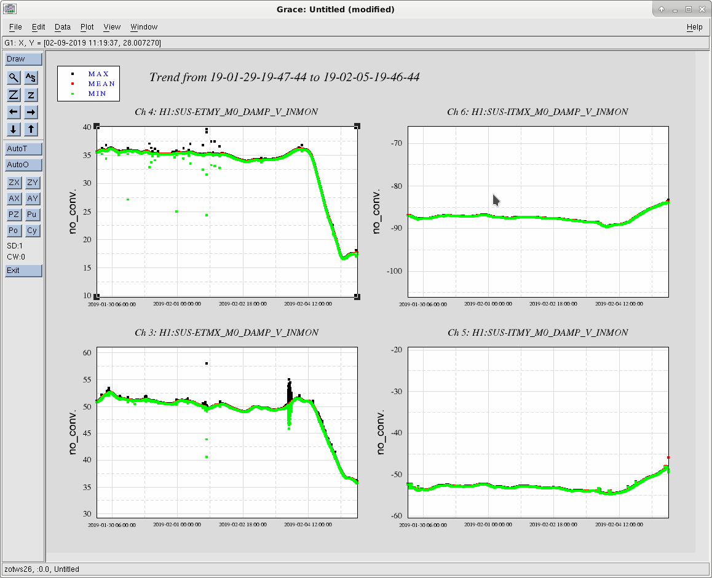Click the AutoO button
The height and width of the screenshot is (578, 712).
coord(23,165)
